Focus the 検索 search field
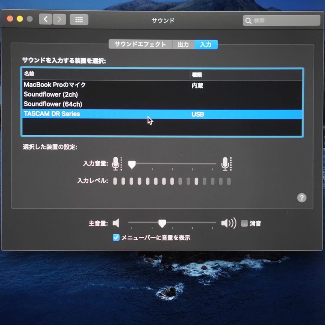Screen dimensions: 325x325 [x=281, y=21]
